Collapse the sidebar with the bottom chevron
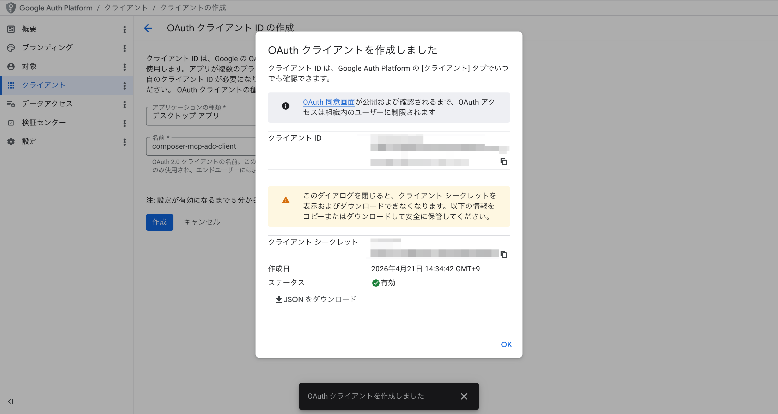The height and width of the screenshot is (414, 778). pos(11,401)
